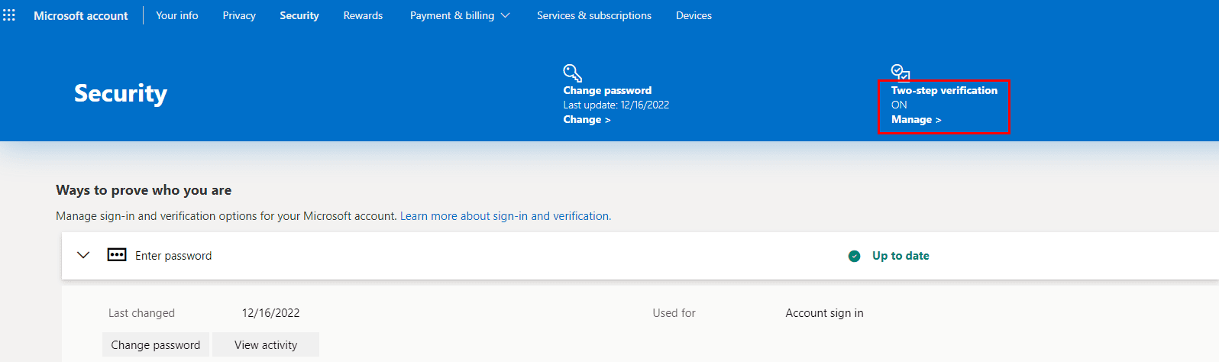This screenshot has width=1219, height=362.
Task: Click the Two-step verification heading
Action: pos(944,90)
